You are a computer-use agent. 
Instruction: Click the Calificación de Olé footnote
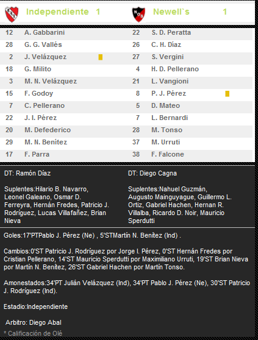(x=33, y=333)
